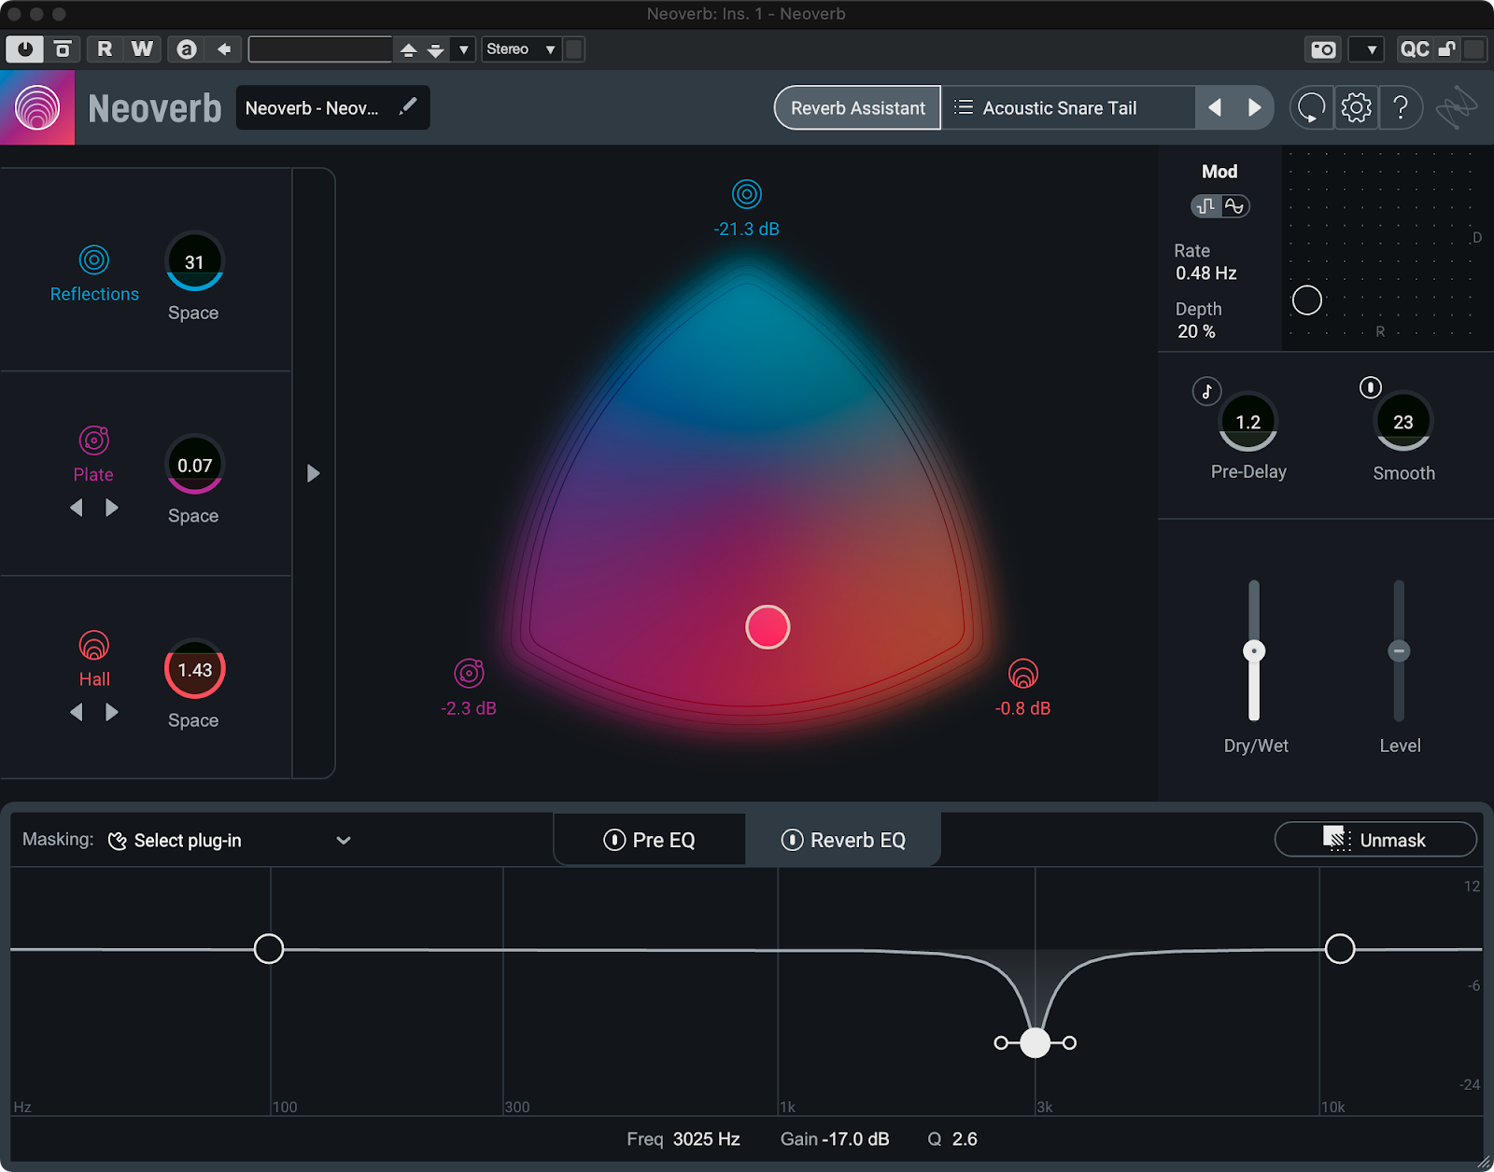Toggle the Reverb EQ power button
Image resolution: width=1494 pixels, height=1172 pixels.
tap(792, 840)
